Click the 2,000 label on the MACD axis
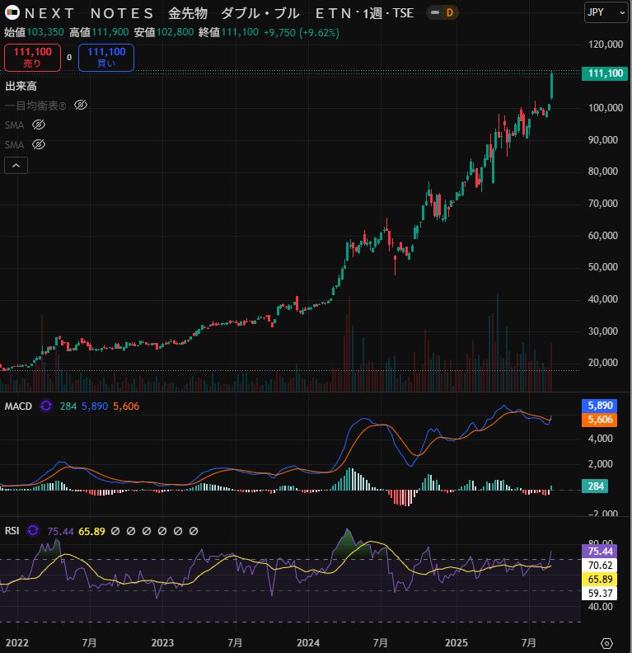Image resolution: width=632 pixels, height=653 pixels. click(600, 463)
